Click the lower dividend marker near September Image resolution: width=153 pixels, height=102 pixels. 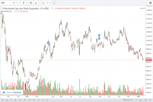pos(99,39)
